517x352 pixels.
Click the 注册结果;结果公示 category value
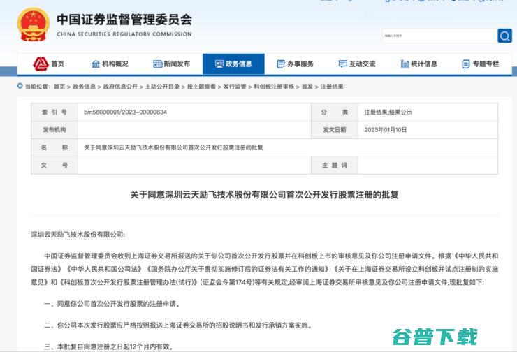coord(388,112)
